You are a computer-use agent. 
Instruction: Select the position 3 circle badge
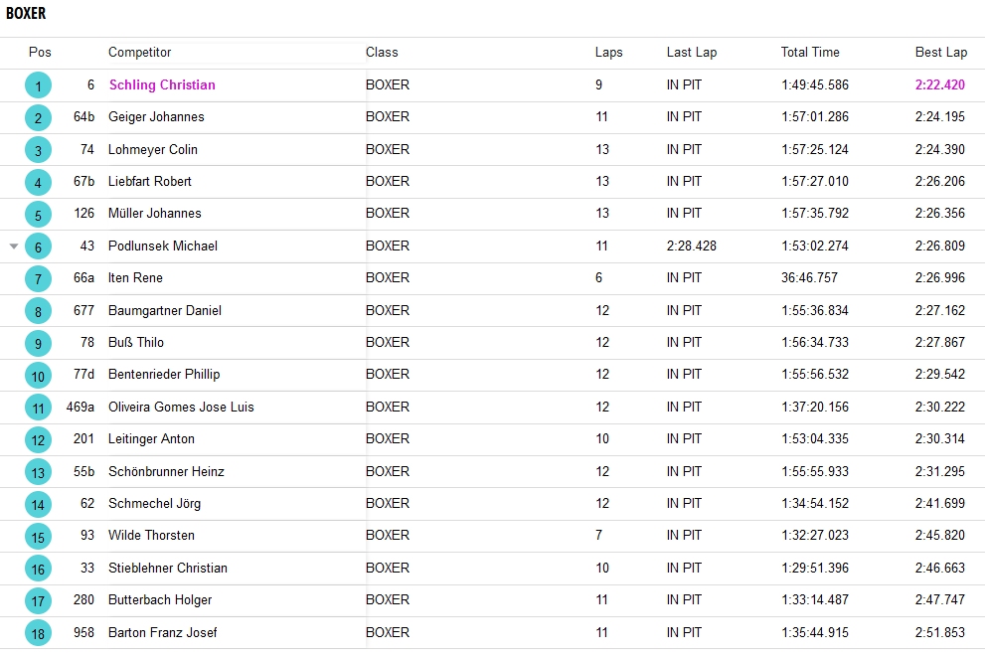tap(38, 150)
